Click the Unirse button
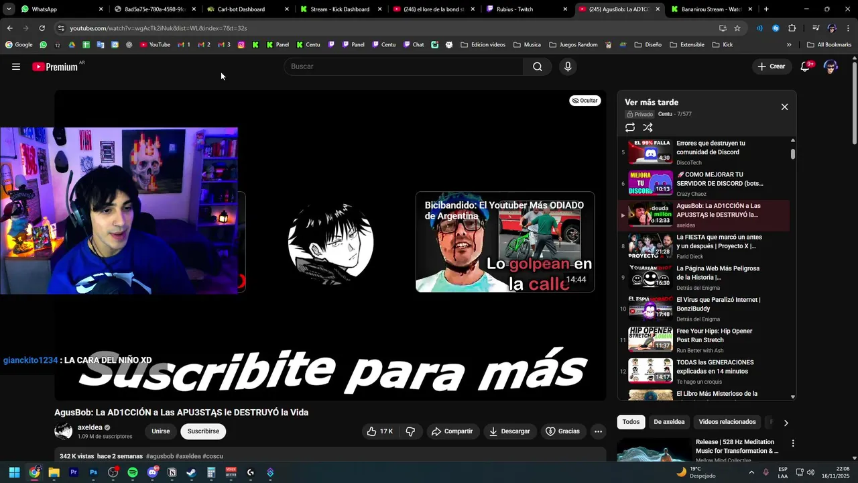This screenshot has width=858, height=483. coord(161,431)
